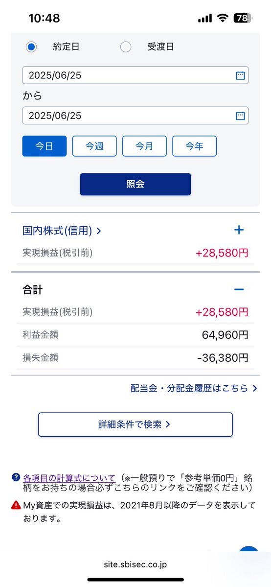Viewport: 271px width, 587px height.
Task: Open calendar picker for end date
Action: 240,116
